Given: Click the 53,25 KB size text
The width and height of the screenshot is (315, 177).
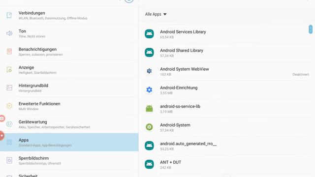Looking at the screenshot, I should pos(167,149).
